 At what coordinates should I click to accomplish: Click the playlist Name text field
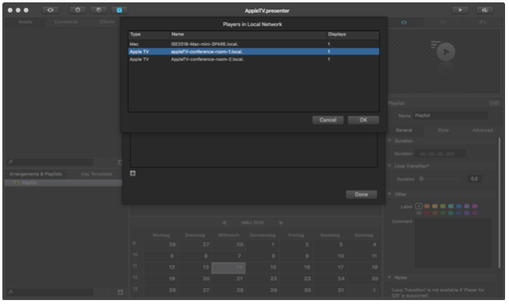(x=451, y=115)
